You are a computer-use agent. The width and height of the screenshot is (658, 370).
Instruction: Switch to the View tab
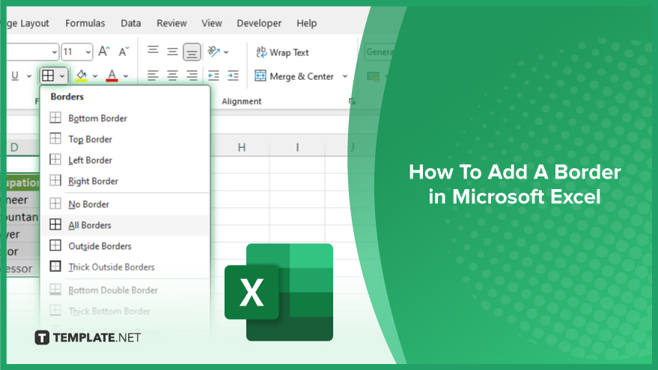212,23
